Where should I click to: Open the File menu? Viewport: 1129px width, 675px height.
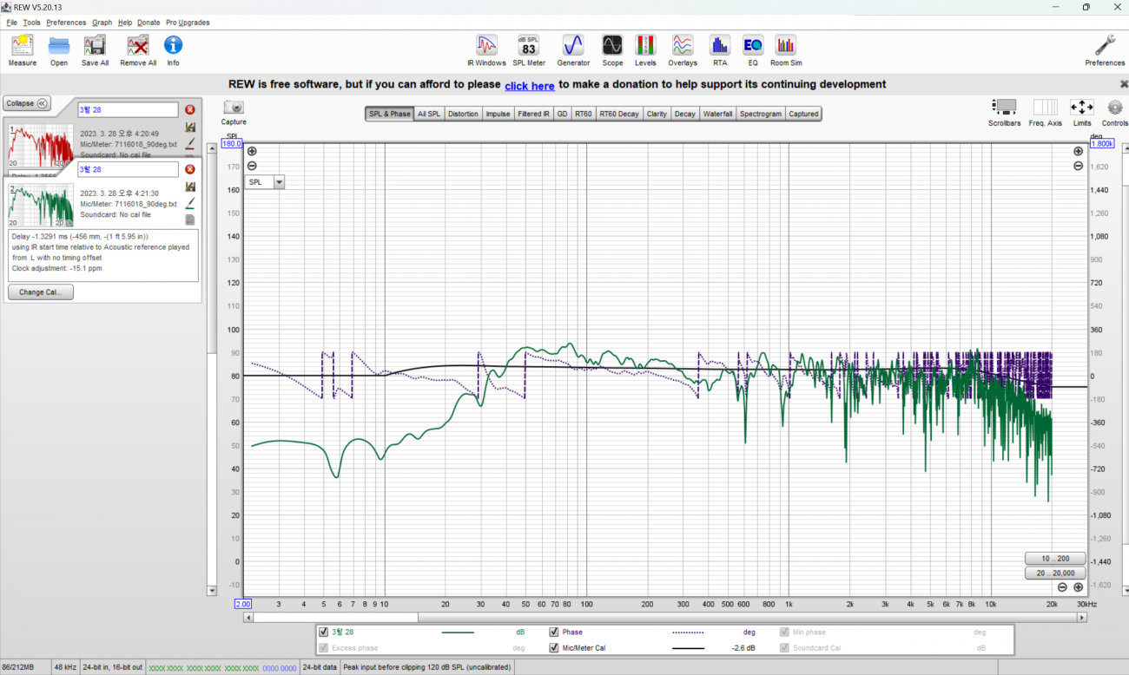click(12, 23)
